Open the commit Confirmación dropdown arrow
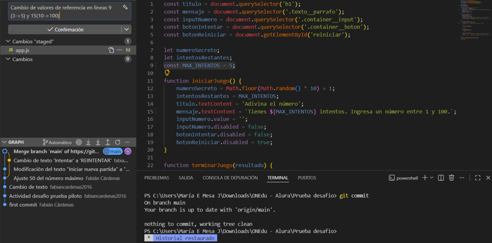 tap(126, 29)
